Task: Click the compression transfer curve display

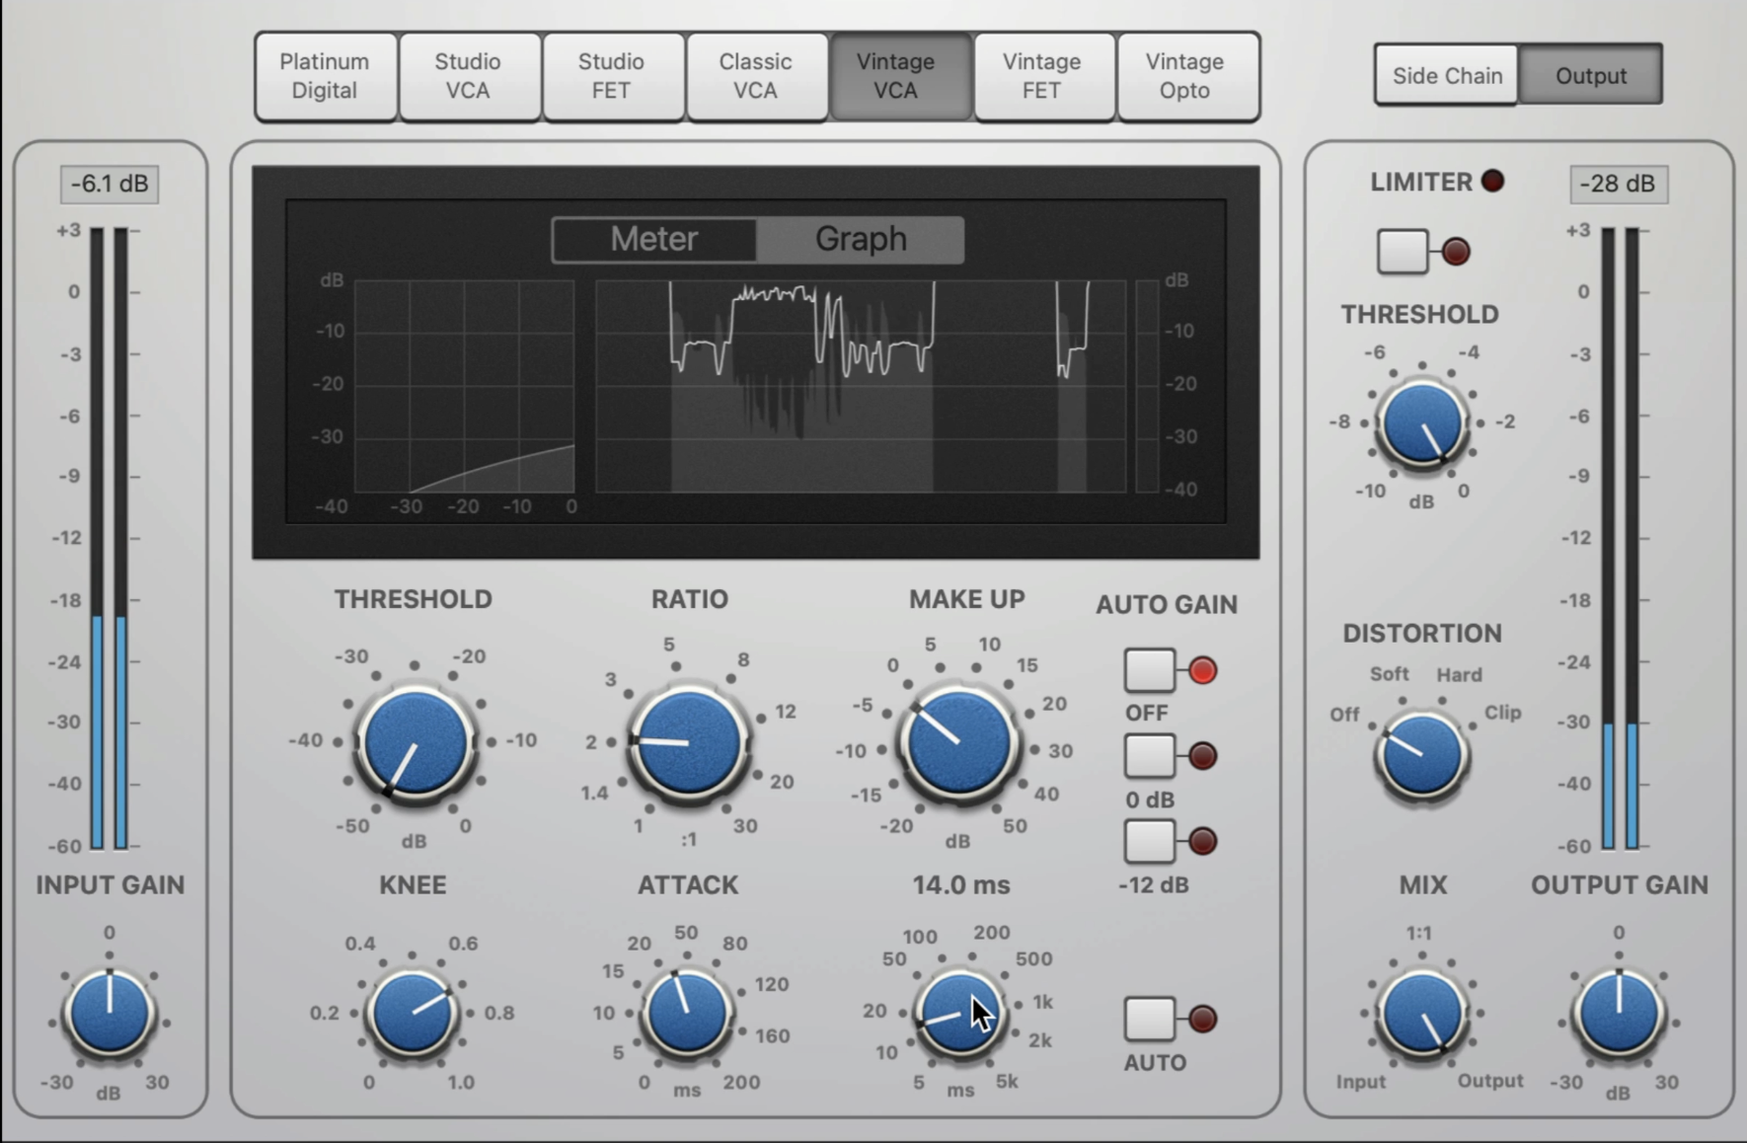Action: click(464, 386)
